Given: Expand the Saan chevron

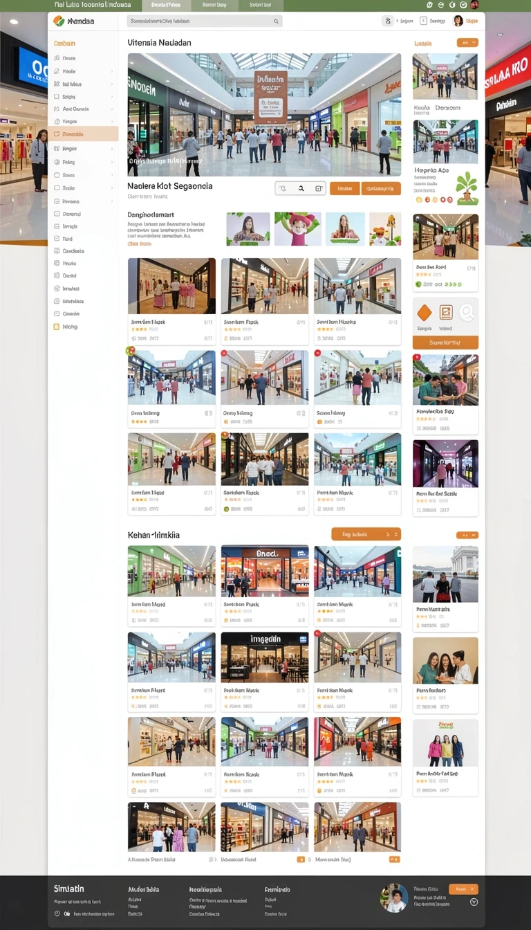Looking at the screenshot, I should tap(111, 174).
